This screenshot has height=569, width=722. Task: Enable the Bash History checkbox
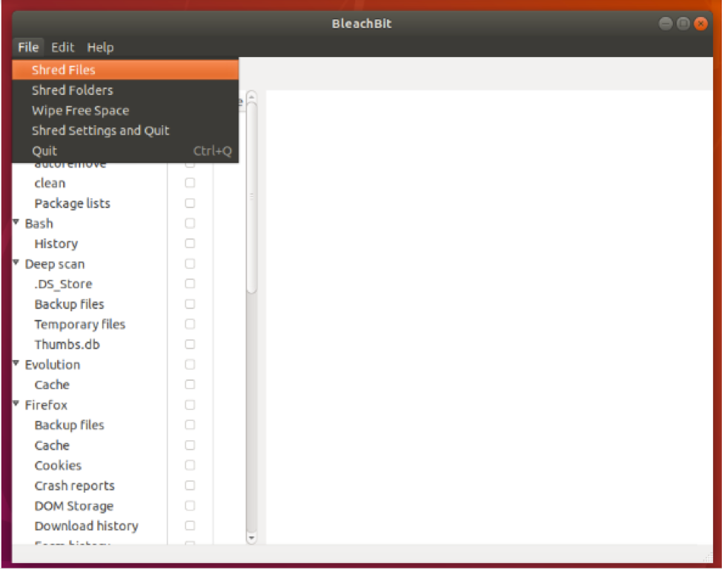coord(190,243)
